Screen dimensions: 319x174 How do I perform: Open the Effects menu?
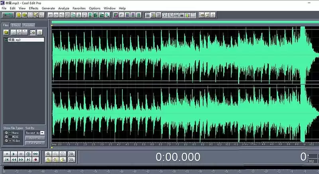33,8
